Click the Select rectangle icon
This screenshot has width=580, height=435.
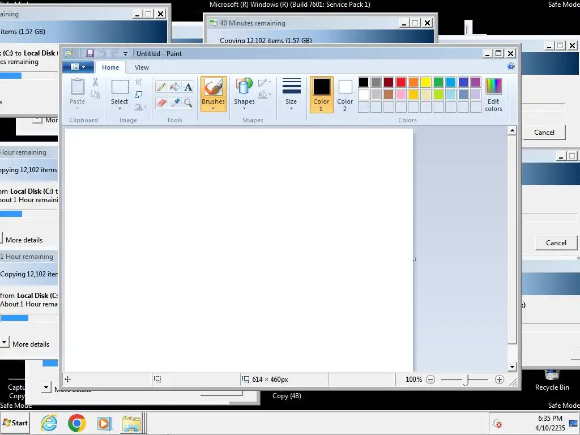[x=120, y=87]
